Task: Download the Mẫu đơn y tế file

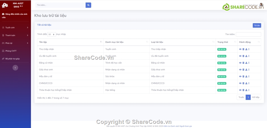Action: [x=246, y=76]
